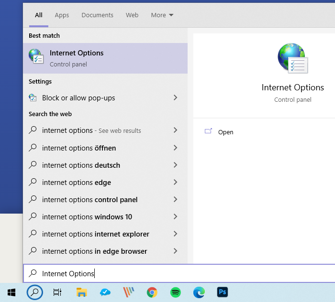Viewport: 335px width, 302px height.
Task: Select the 'internet options öffnen' web suggestion
Action: click(x=105, y=148)
